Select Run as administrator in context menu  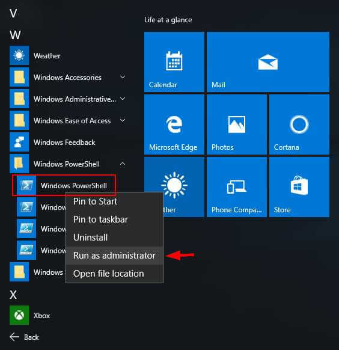114,256
